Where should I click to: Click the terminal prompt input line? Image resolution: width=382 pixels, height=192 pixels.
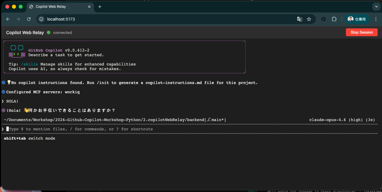(x=189, y=129)
